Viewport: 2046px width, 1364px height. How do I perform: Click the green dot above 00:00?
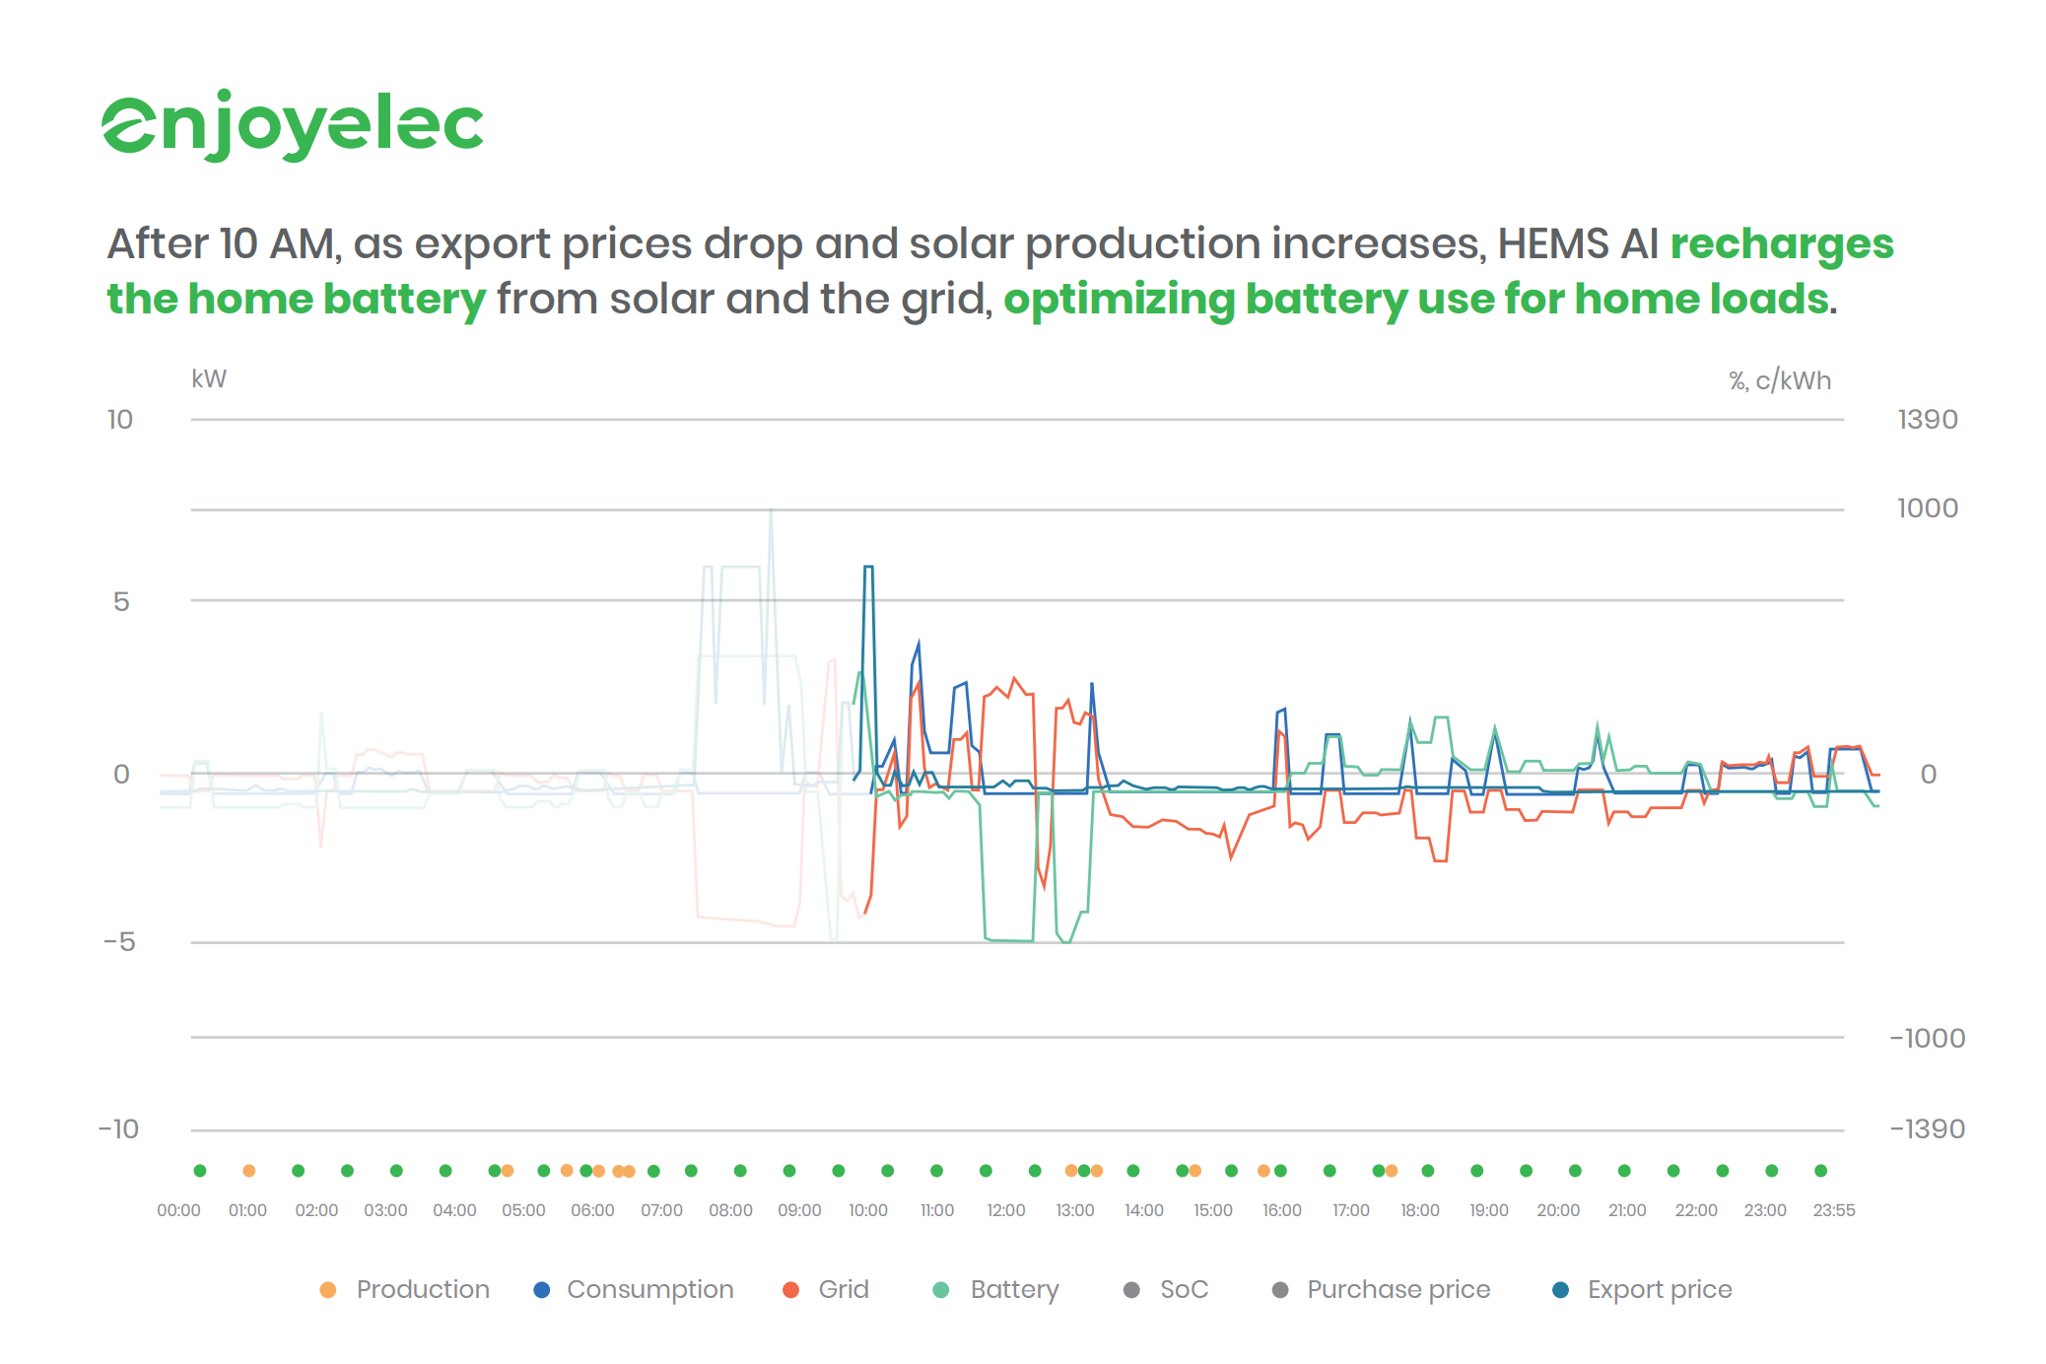200,1171
